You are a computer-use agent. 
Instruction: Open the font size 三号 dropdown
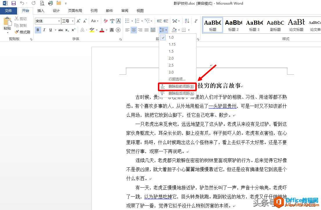(73, 21)
